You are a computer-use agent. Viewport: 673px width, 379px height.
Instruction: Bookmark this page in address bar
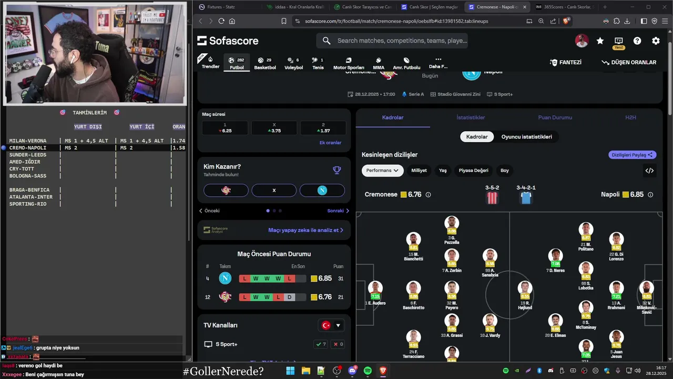(284, 21)
